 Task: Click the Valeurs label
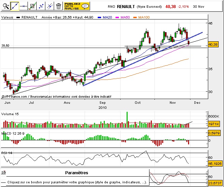point(7,17)
